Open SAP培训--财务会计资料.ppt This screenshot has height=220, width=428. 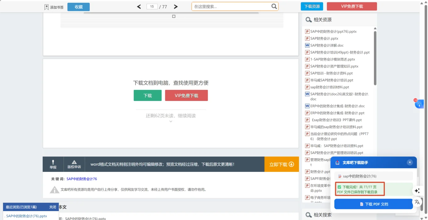pyautogui.click(x=332, y=73)
